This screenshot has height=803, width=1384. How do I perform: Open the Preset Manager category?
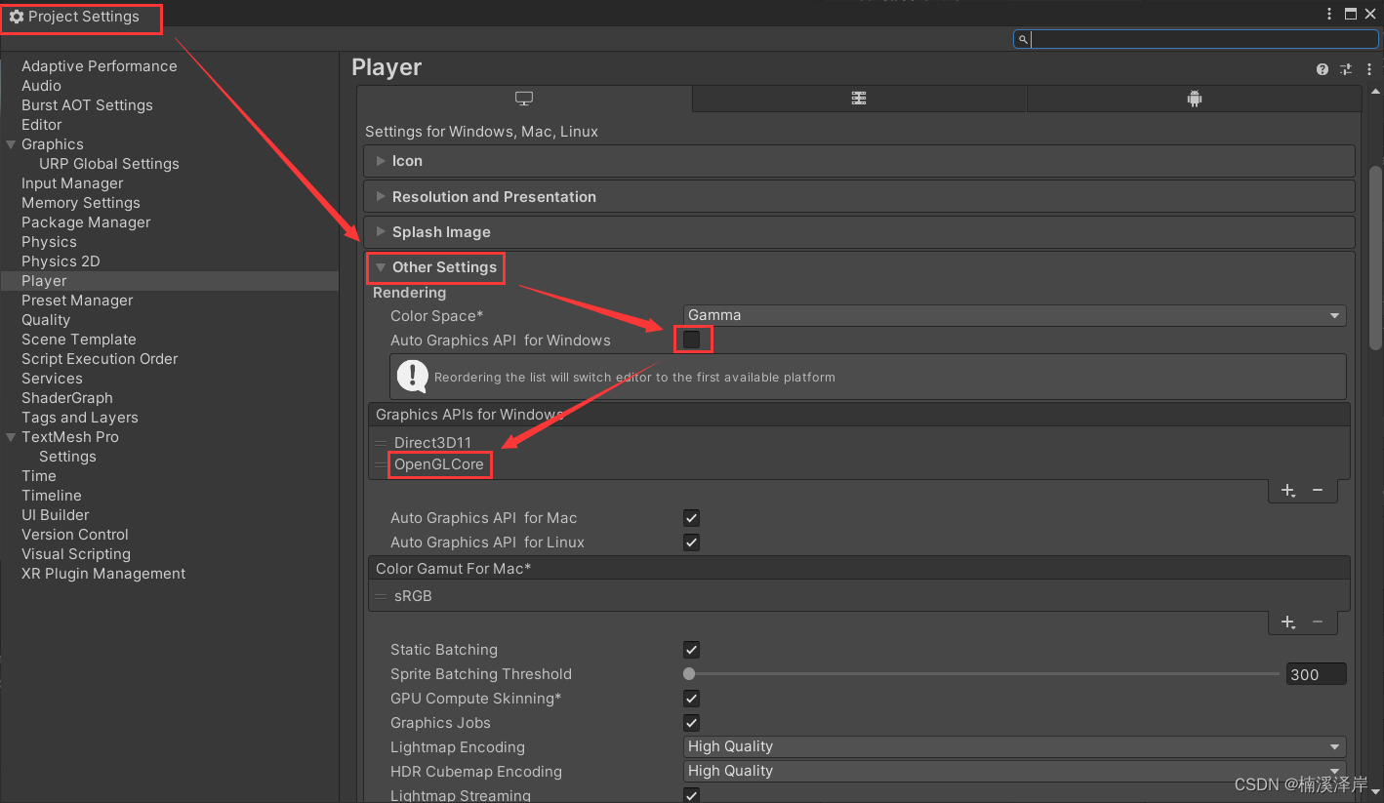[x=77, y=301]
